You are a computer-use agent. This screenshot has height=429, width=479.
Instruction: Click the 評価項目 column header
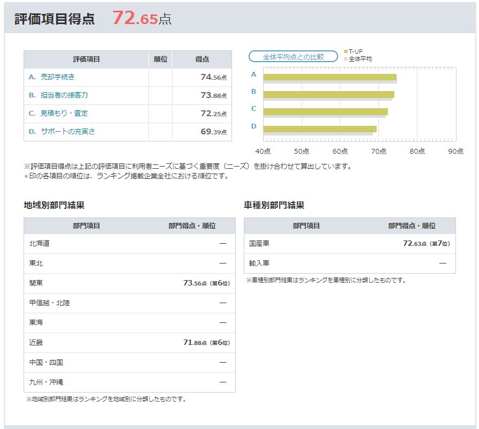coord(86,59)
